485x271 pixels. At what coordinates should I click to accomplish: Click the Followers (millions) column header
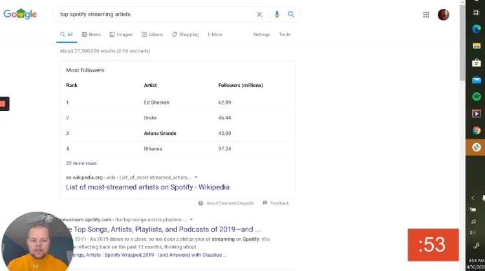tap(241, 85)
